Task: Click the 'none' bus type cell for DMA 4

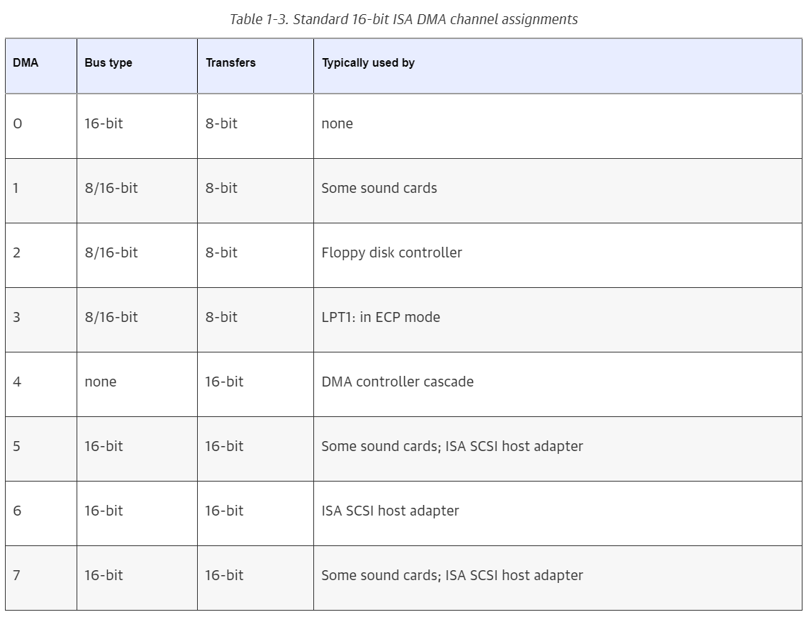Action: (x=137, y=384)
